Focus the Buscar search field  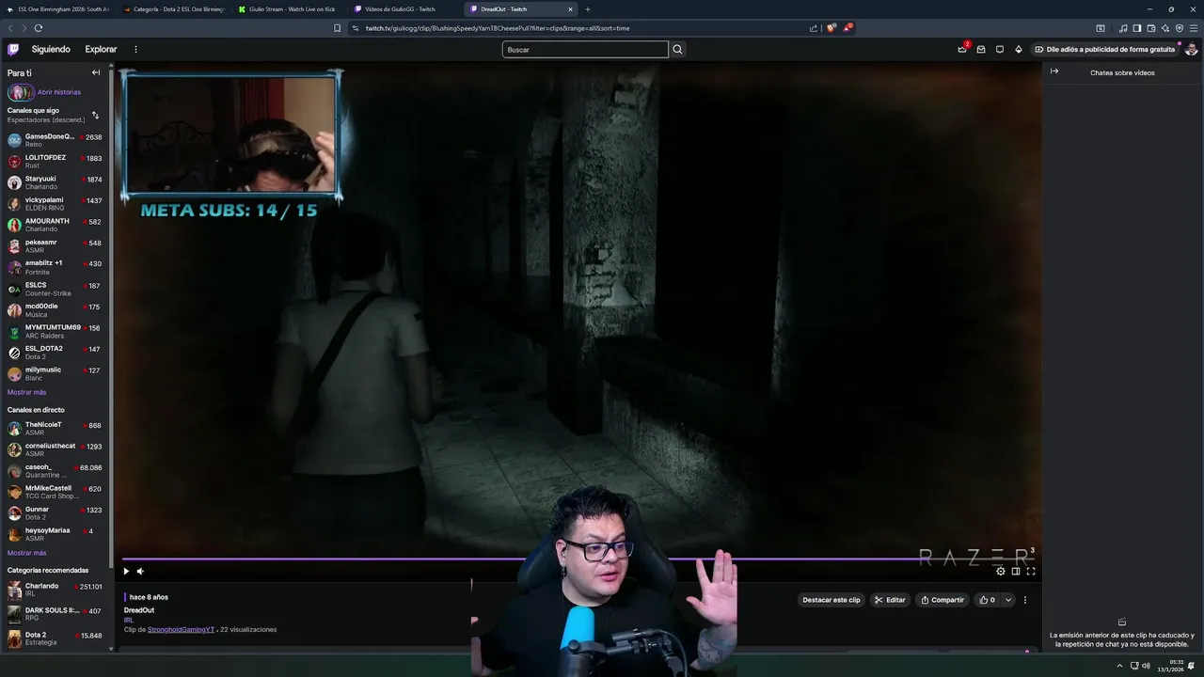tap(585, 49)
